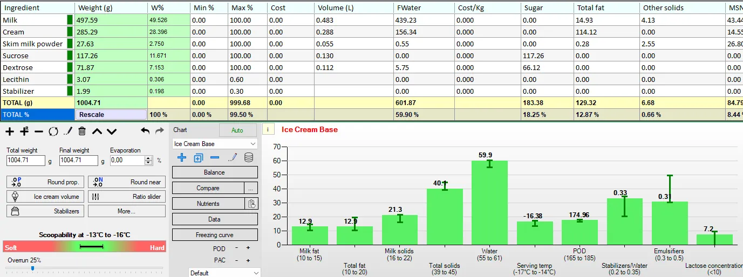Open the Ice Cream Base chart dropdown

(x=215, y=144)
